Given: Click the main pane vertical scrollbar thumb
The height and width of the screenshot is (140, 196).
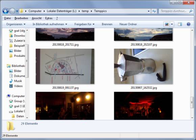Looking at the screenshot, I should click(x=192, y=102).
